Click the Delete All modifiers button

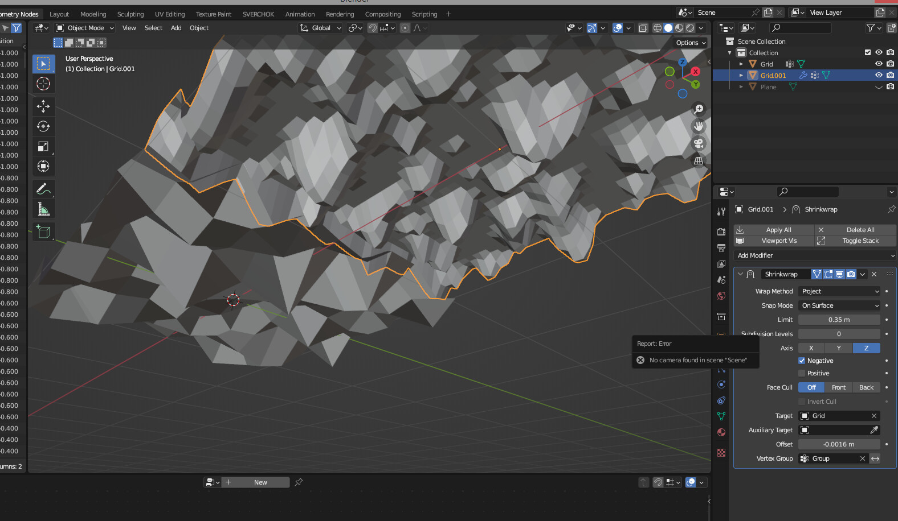856,230
